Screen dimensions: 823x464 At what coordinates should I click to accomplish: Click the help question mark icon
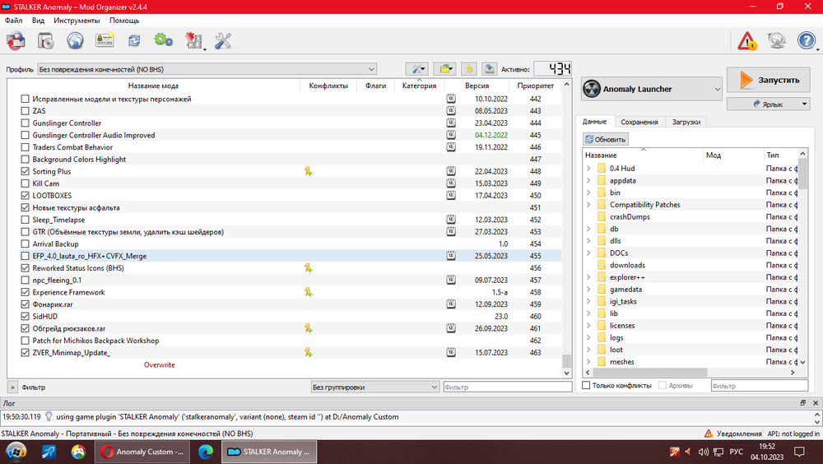pos(806,40)
